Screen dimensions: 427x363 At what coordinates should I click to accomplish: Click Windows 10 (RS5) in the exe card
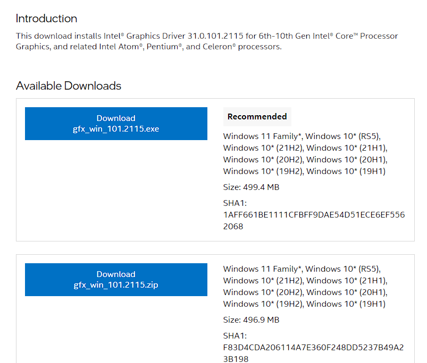[x=343, y=136]
